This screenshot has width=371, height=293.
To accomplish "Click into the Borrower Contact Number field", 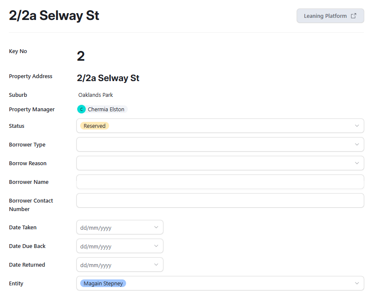I will click(x=220, y=200).
